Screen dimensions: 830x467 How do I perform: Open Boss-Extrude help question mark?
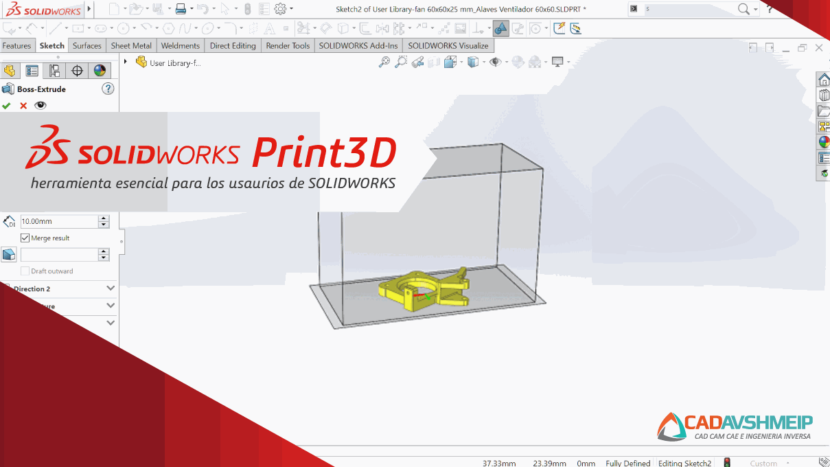pyautogui.click(x=108, y=89)
